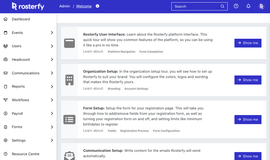Image resolution: width=270 pixels, height=160 pixels.
Task: Expand the Users menu chevron
Action: (x=52, y=46)
